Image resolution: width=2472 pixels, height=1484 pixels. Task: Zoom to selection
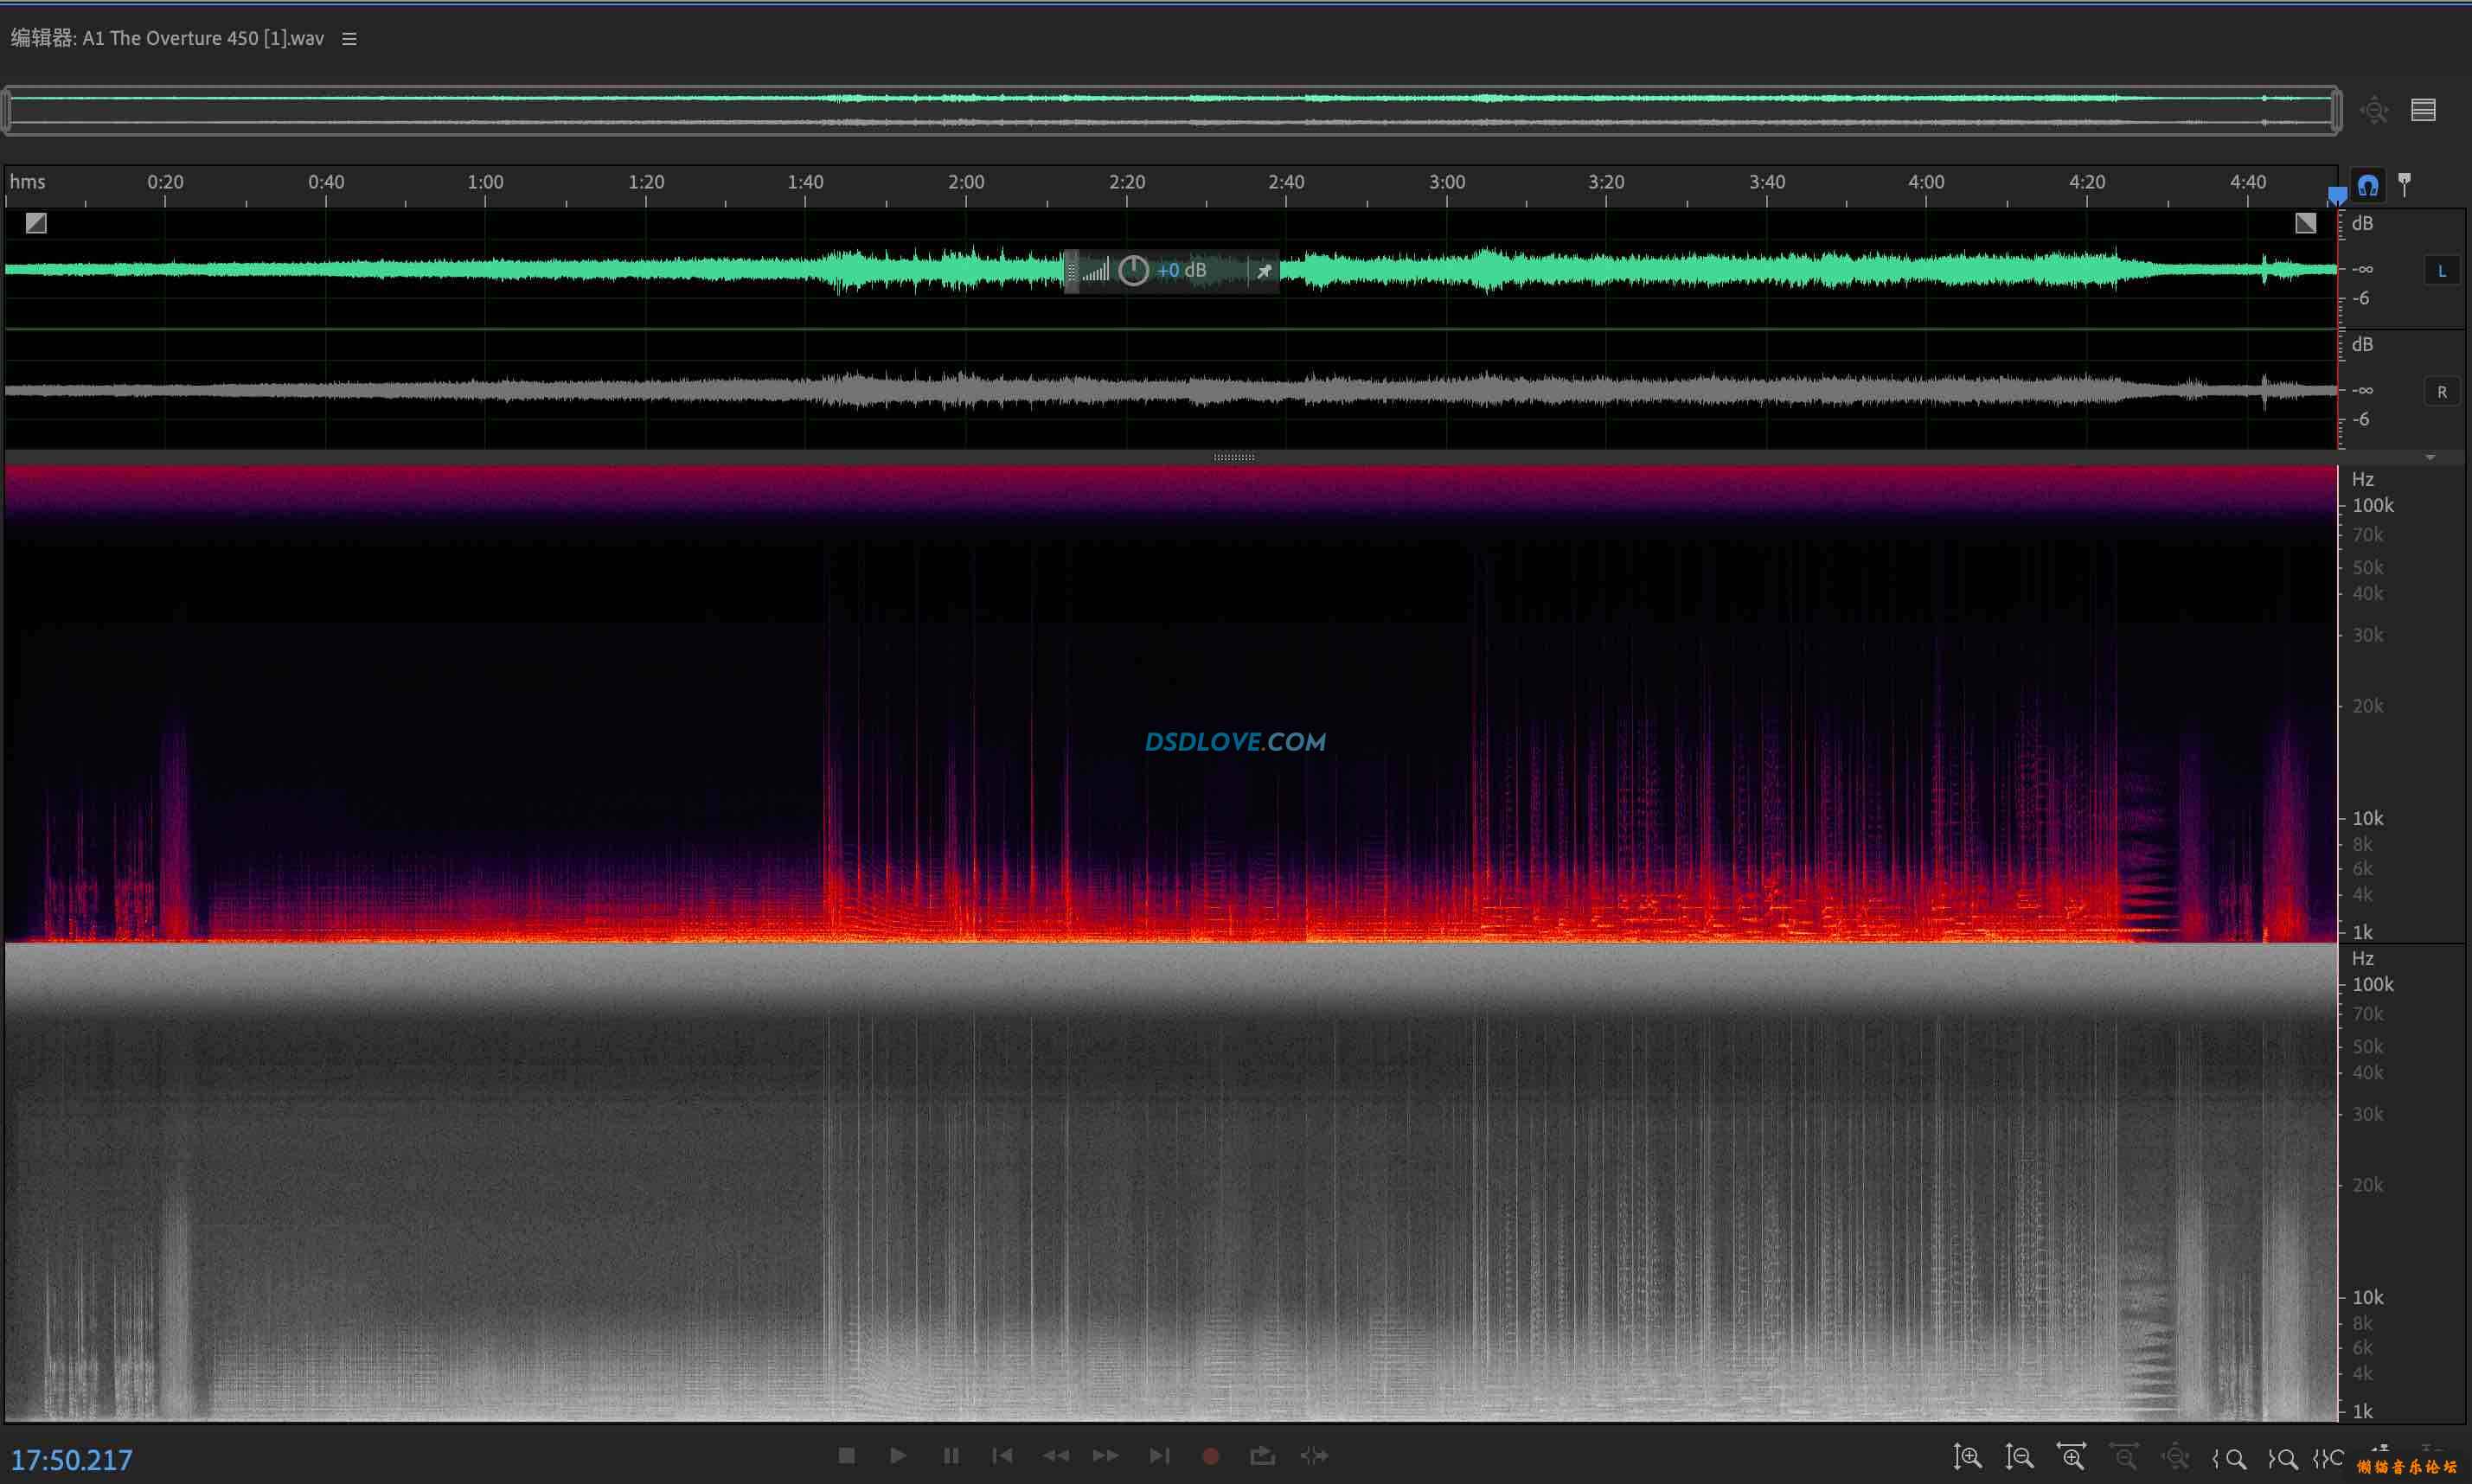point(2328,1459)
